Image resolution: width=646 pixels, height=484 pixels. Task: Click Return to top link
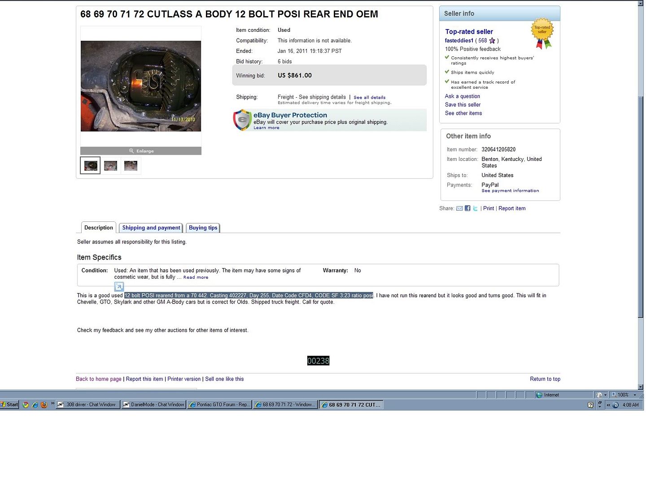[x=545, y=379]
